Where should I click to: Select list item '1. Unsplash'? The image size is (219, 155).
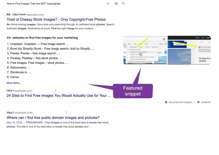click(x=38, y=44)
